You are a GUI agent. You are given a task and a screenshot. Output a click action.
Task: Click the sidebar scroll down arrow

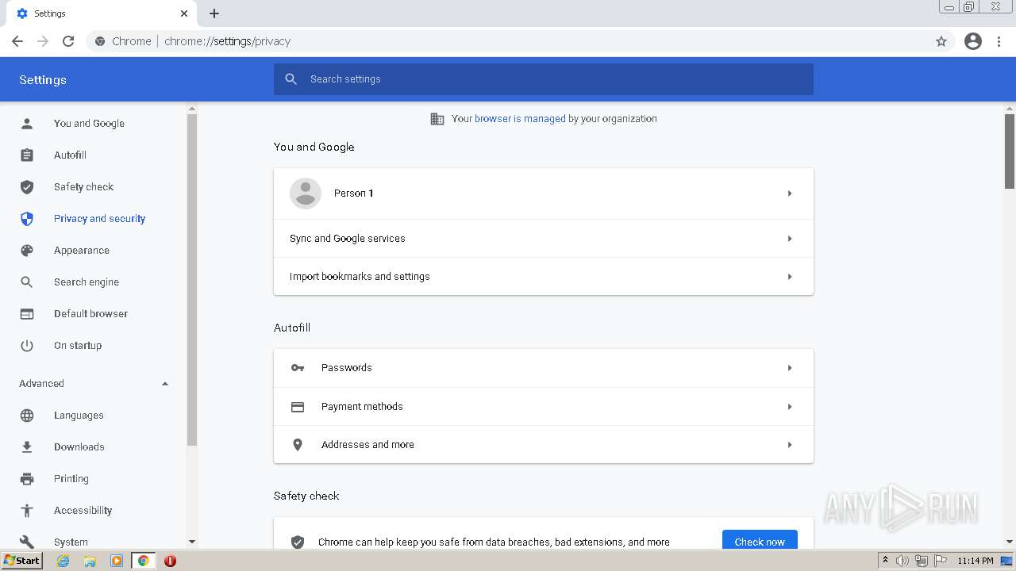191,542
